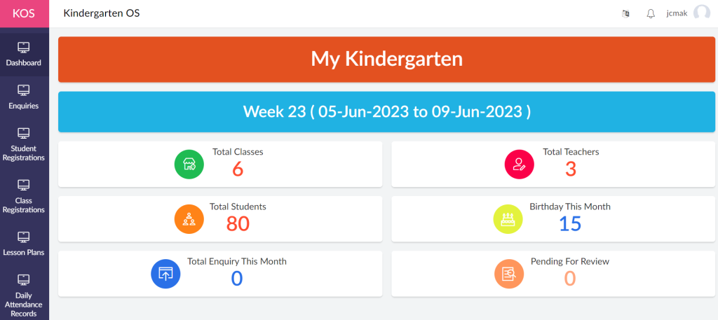This screenshot has height=320, width=718.
Task: Click the orange Total Students icon
Action: 189,219
